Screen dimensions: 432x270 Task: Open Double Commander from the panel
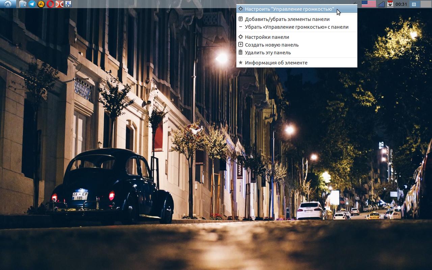click(59, 4)
